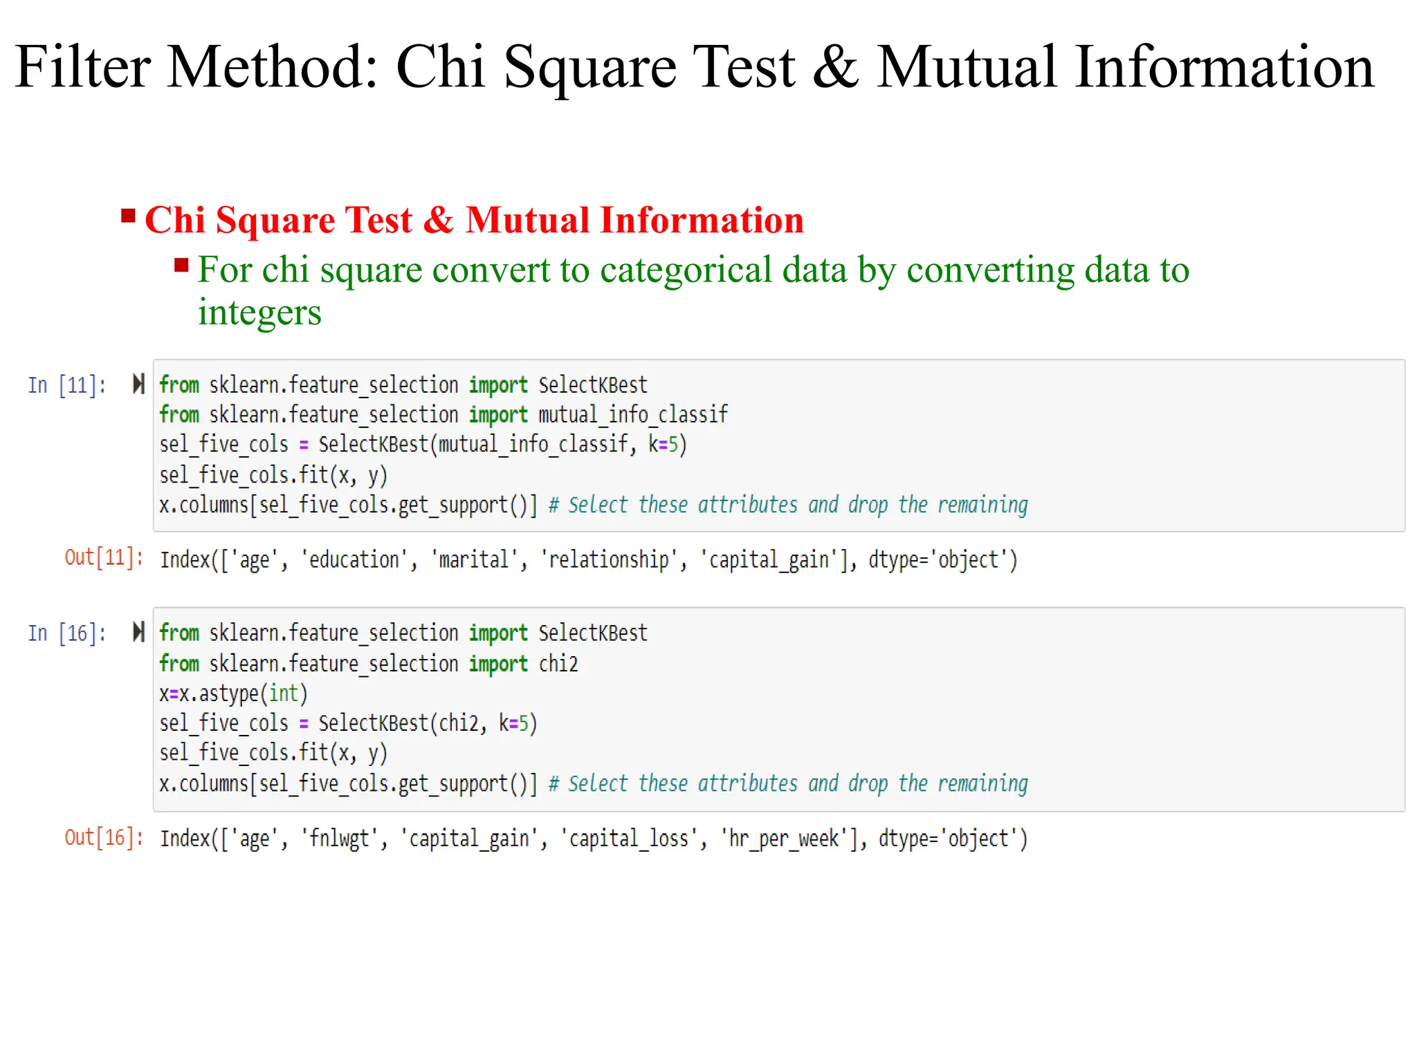The width and height of the screenshot is (1417, 1062).
Task: Click first line importing SelectKBest in cell 11
Action: [403, 385]
